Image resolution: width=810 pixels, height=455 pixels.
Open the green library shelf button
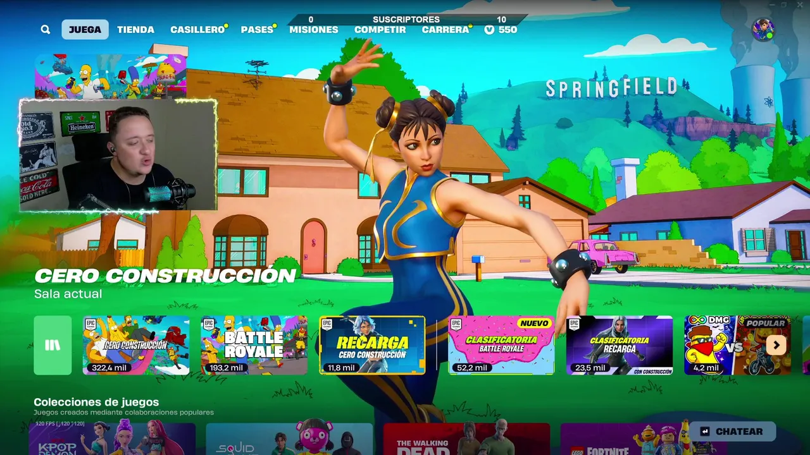(x=53, y=345)
